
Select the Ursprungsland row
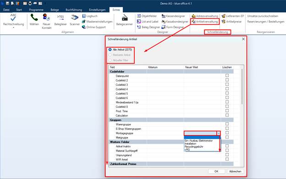171,155
